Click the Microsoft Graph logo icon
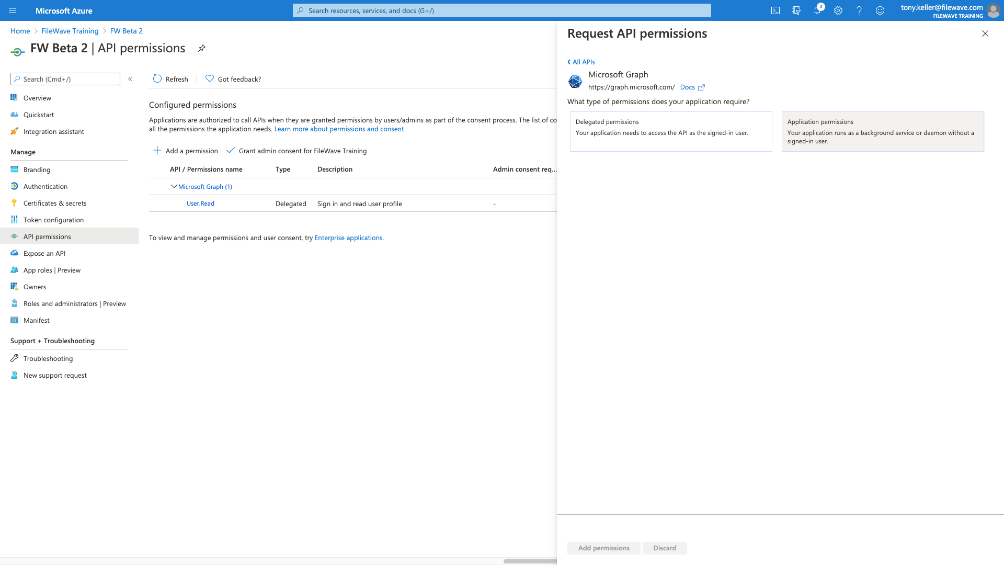Screen dimensions: 1004x565 575,81
